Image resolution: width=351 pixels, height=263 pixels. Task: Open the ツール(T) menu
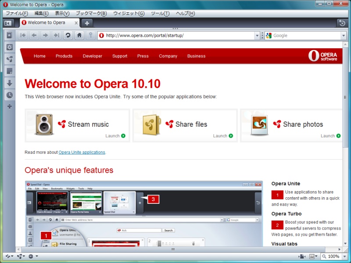[x=160, y=14]
